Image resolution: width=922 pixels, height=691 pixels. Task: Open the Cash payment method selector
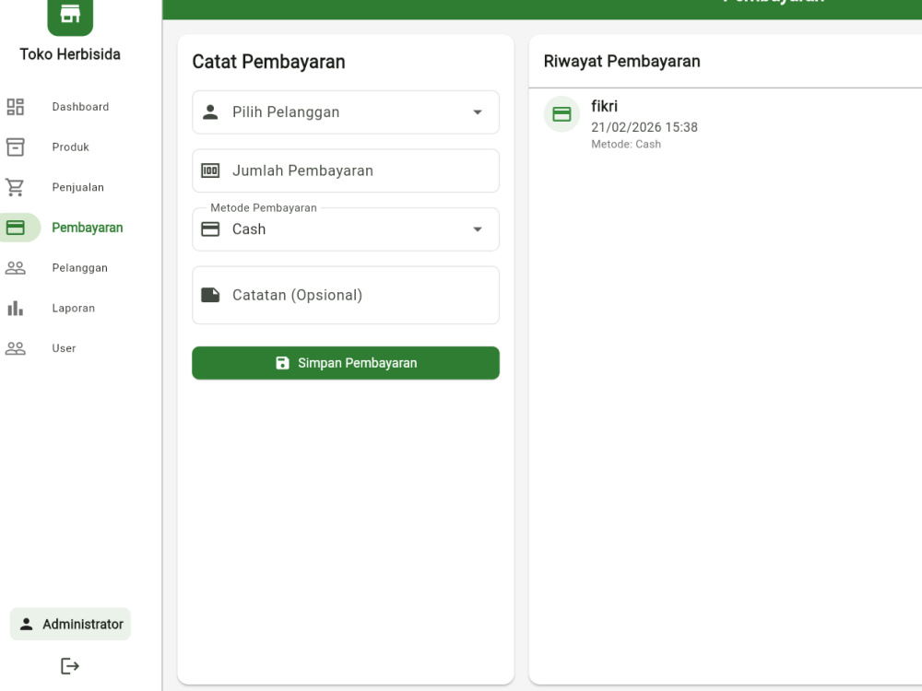346,229
